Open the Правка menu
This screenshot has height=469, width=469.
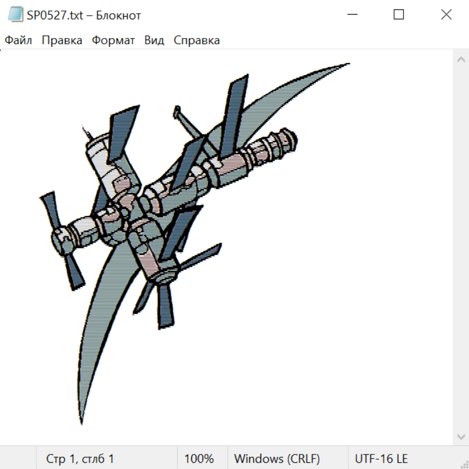coord(61,41)
